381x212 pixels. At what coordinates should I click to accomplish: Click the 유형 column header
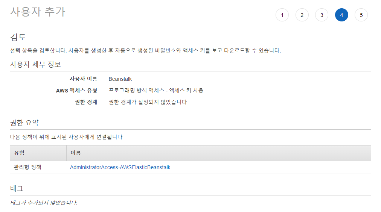38,153
